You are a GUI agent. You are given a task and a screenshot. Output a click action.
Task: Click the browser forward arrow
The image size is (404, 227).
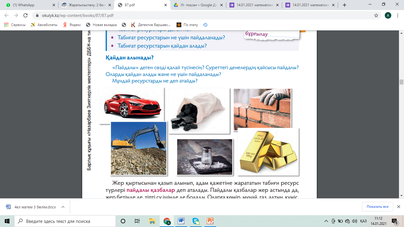(x=16, y=15)
